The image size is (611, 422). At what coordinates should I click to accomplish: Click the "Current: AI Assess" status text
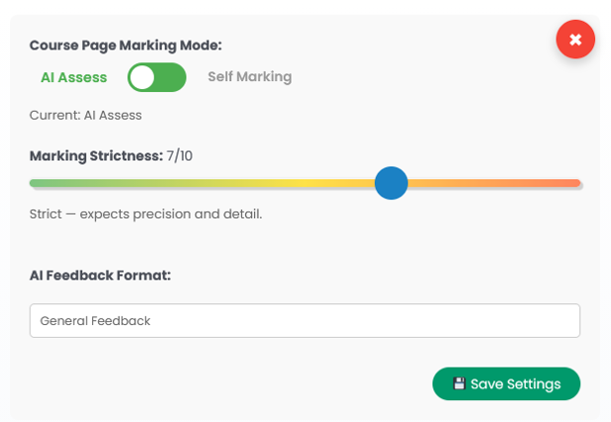click(x=85, y=115)
